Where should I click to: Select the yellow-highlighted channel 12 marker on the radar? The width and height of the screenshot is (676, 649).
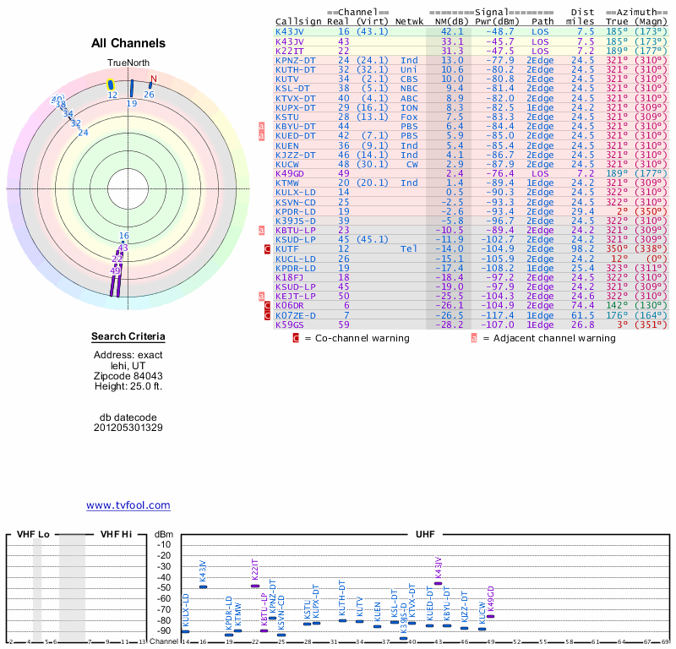tap(111, 85)
